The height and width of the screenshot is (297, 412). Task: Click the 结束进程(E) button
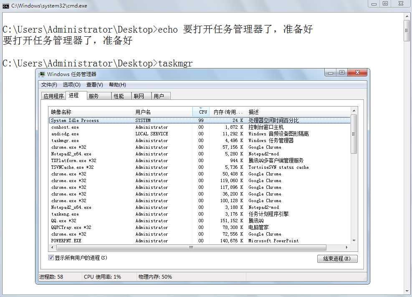337,259
